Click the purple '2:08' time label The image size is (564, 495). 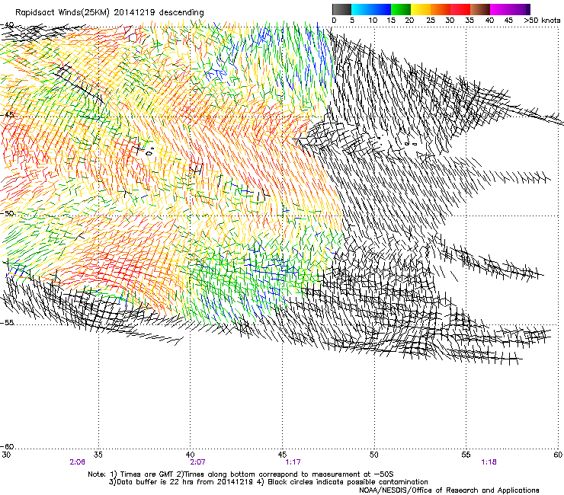(x=77, y=462)
